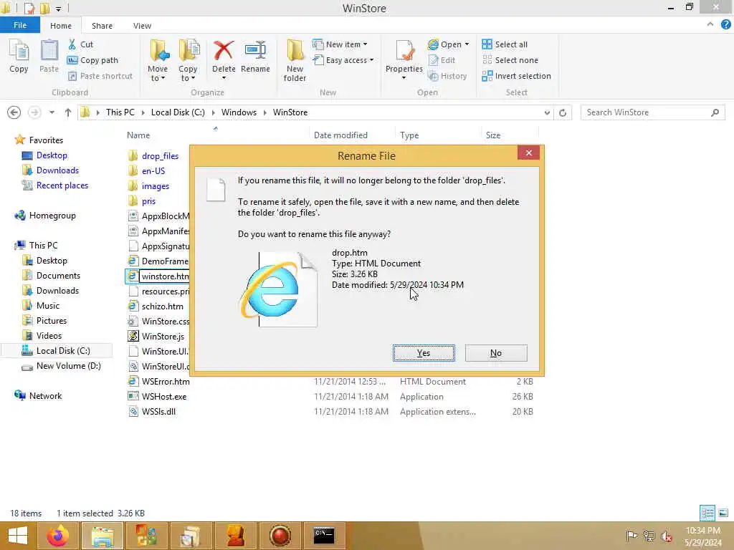Screen dimensions: 734x550
Task: Switch to the Home ribbon tab
Action: point(61,26)
